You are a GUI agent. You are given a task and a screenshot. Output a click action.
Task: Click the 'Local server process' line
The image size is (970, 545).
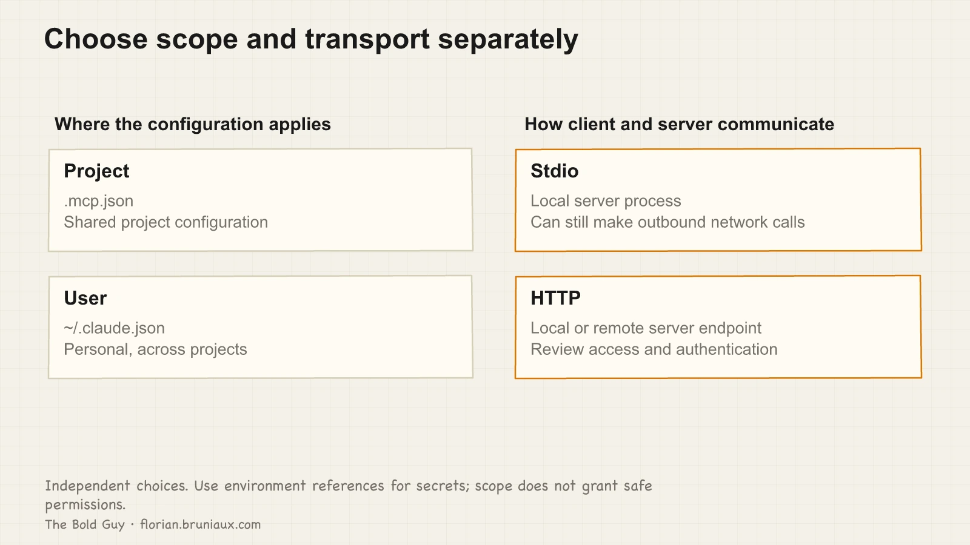click(x=606, y=201)
